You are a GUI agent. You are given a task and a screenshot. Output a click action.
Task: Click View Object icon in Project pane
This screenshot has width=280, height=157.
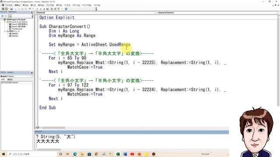(6, 16)
